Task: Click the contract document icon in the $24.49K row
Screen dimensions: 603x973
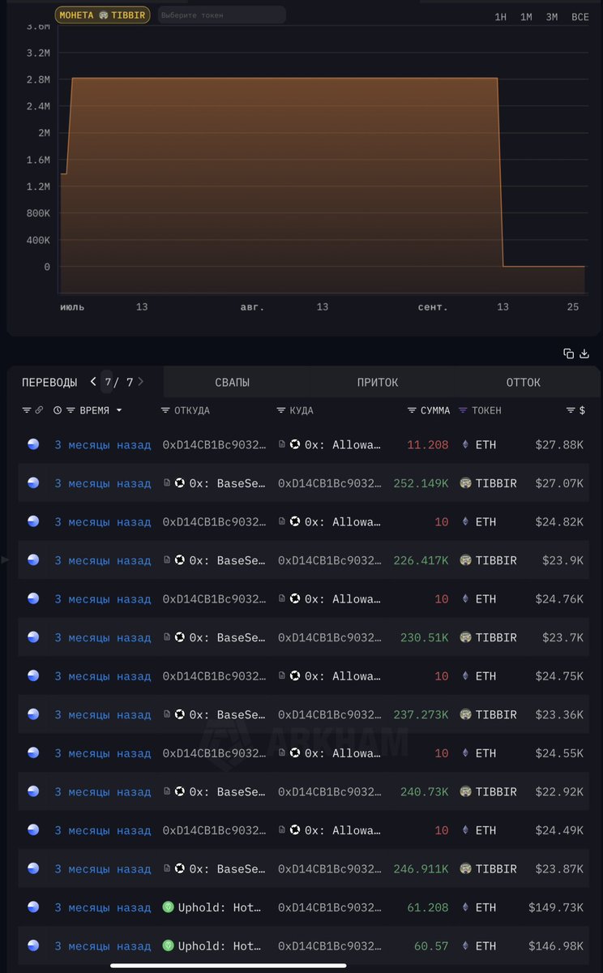Action: click(x=282, y=830)
